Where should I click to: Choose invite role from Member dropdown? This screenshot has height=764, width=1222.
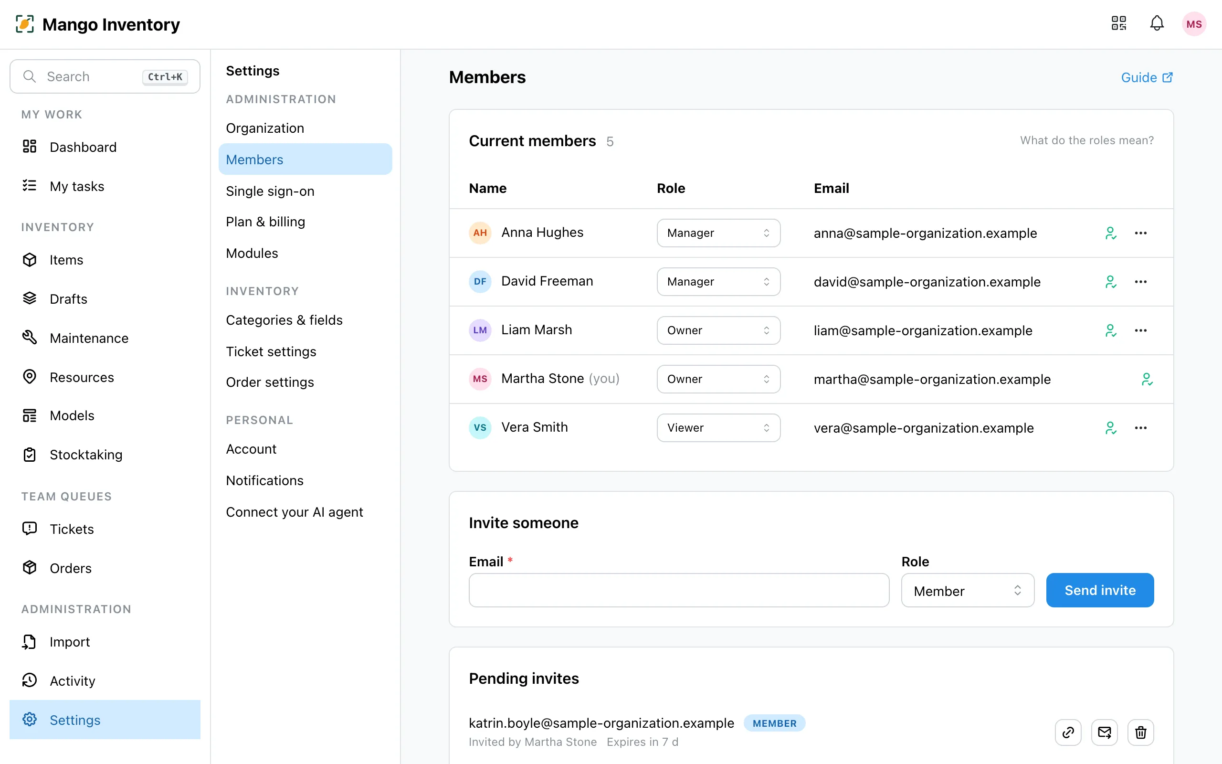click(x=968, y=590)
